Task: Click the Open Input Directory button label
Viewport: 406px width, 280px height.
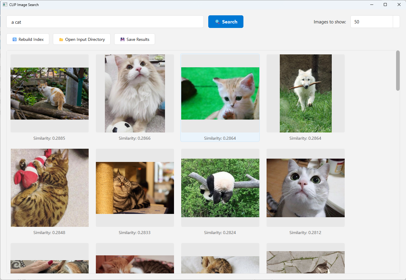Action: [85, 39]
